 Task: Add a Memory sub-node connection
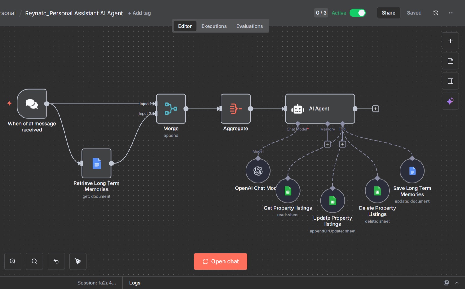click(x=328, y=144)
